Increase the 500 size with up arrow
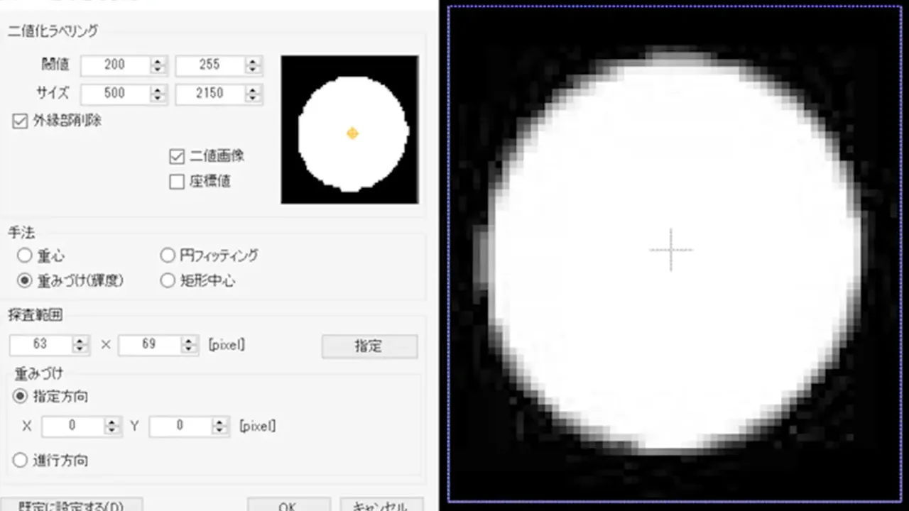Viewport: 909px width, 511px height. click(x=158, y=90)
